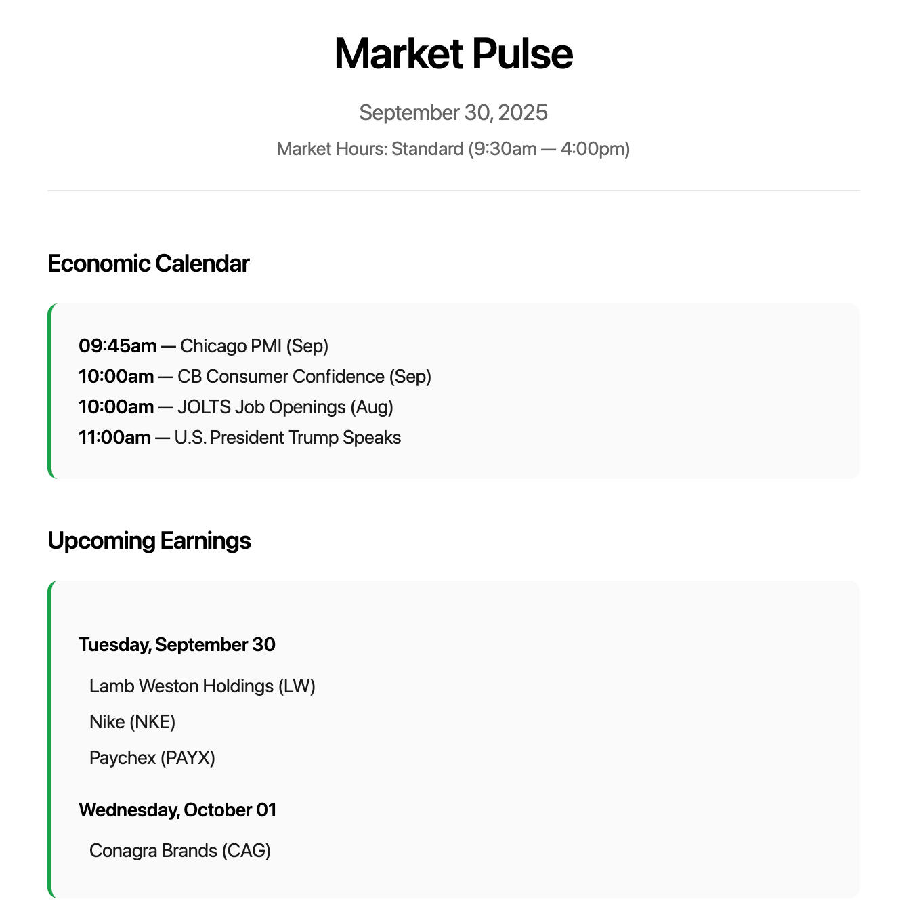Click the Market Hours Standard text

(x=453, y=149)
